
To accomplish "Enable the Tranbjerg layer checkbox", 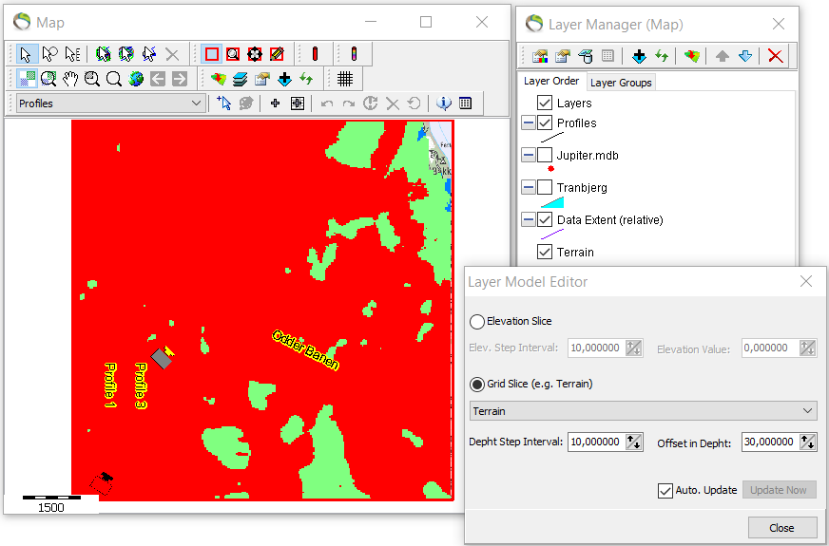I will (544, 187).
